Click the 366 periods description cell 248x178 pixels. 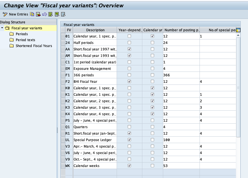click(95, 75)
